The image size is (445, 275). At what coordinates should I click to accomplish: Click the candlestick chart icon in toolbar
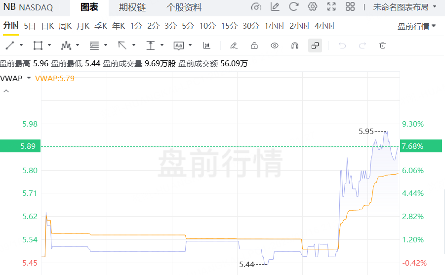(x=207, y=46)
